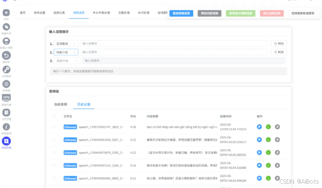Click file name speech_1749455006362_8902_2
The height and width of the screenshot is (188, 322).
[x=102, y=178]
